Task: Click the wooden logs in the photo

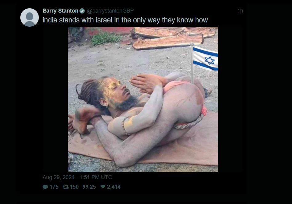Action: click(x=173, y=37)
